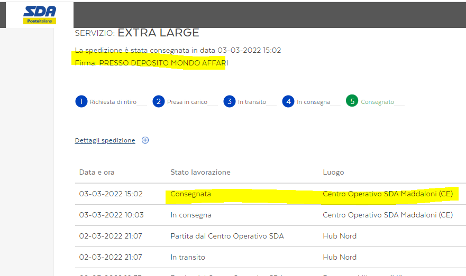
Task: Select the In transito step label
Action: point(252,102)
